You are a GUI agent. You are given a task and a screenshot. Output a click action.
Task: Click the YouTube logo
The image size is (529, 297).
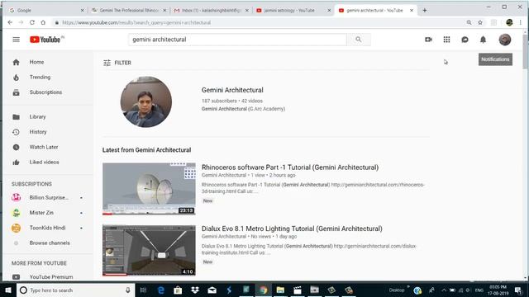coord(45,40)
